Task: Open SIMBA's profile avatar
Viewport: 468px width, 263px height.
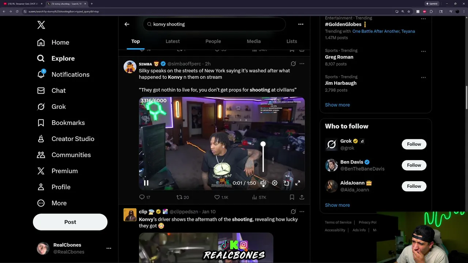Action: [x=130, y=67]
